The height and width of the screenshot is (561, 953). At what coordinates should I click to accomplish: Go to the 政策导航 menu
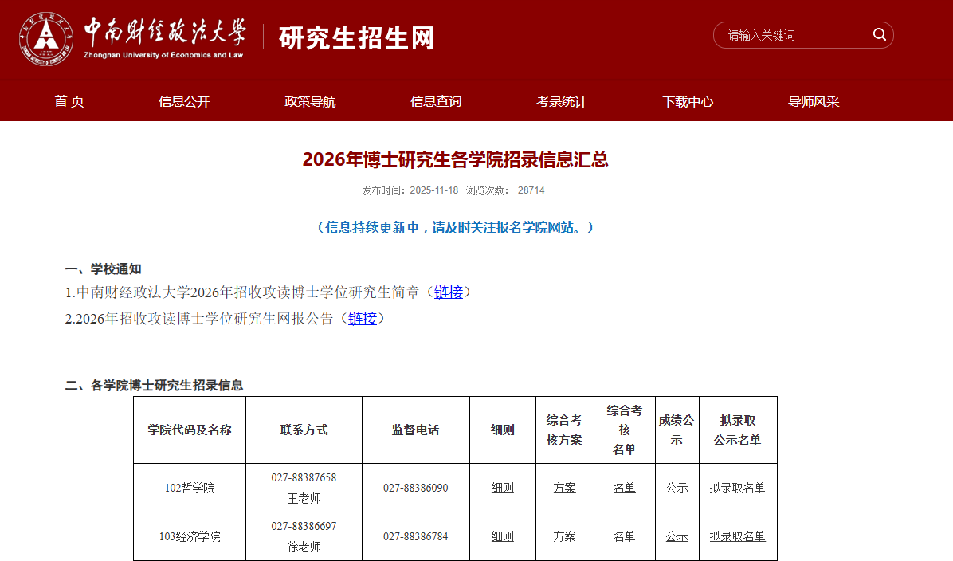(310, 101)
